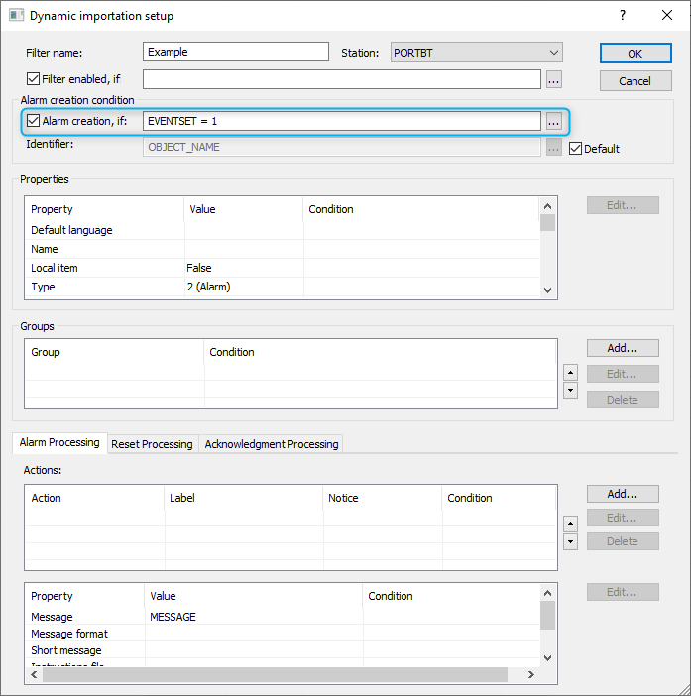Move group down with arrow button
691x696 pixels.
570,391
